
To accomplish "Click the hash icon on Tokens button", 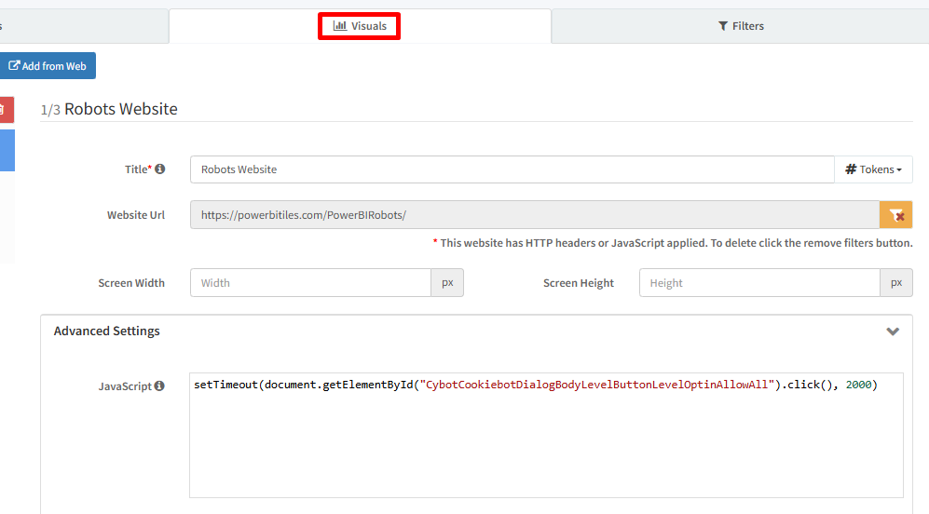I will click(851, 169).
